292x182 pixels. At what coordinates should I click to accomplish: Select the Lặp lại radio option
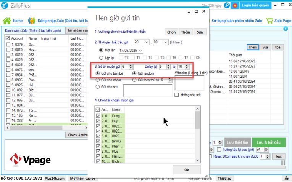(101, 58)
